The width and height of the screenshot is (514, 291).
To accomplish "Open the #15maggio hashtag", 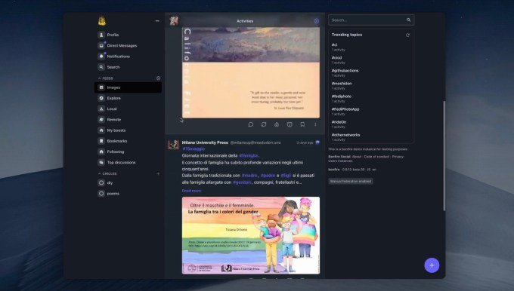I will click(194, 149).
